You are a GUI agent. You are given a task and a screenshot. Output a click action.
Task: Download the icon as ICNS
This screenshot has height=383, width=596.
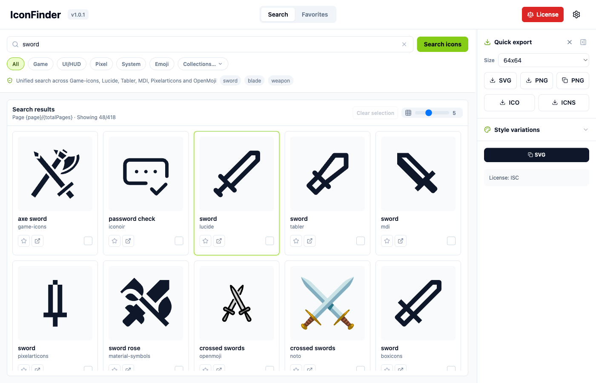click(x=564, y=103)
